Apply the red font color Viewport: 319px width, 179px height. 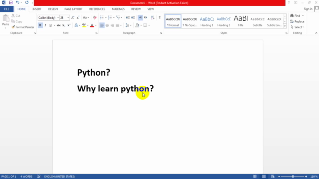coord(92,25)
